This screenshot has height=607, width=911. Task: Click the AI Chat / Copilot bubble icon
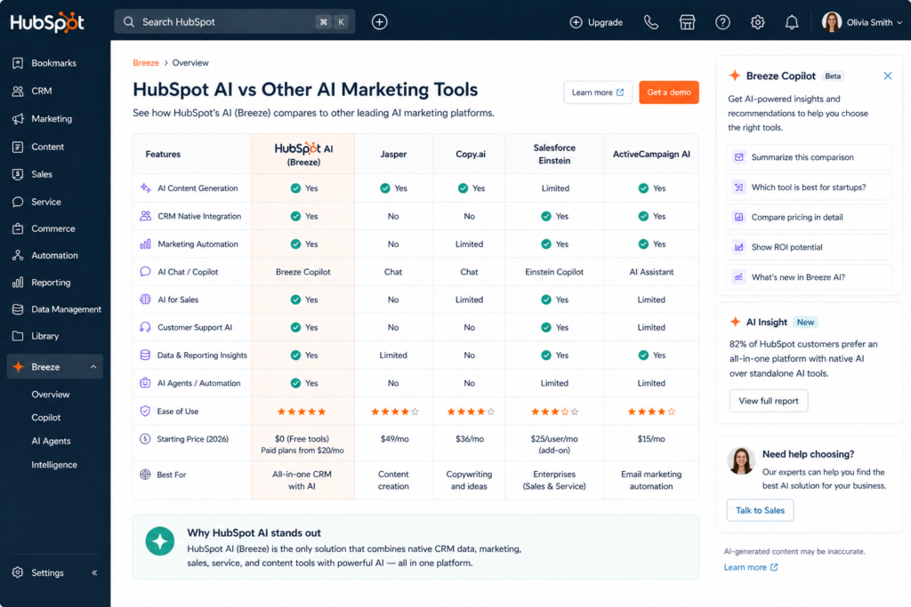[145, 272]
